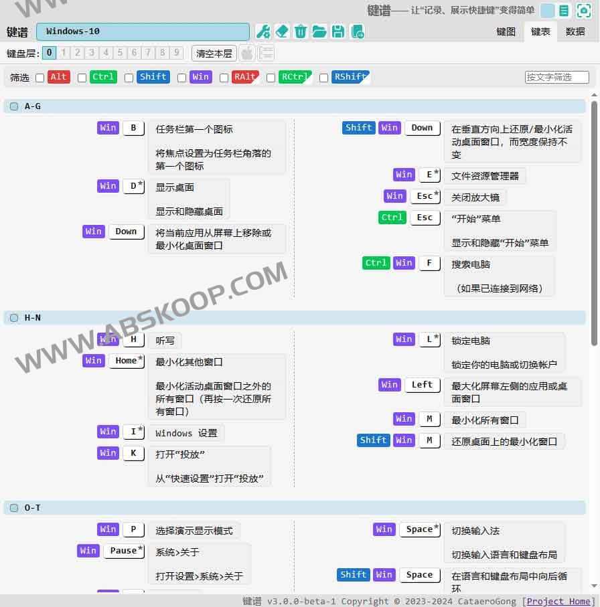600x607 pixels.
Task: Enable the Alt modifier filter checkbox
Action: (40, 77)
